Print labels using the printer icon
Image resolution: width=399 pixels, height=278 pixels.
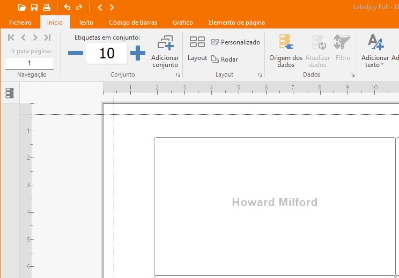[x=47, y=7]
